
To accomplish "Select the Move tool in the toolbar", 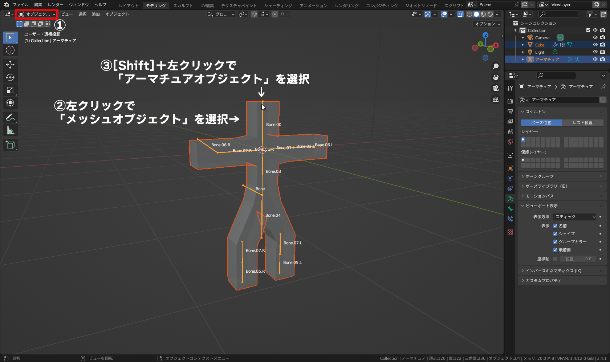I will coord(10,65).
